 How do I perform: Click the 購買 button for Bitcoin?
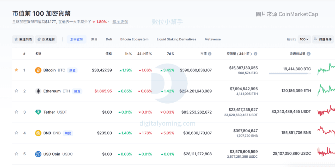[x=72, y=70]
